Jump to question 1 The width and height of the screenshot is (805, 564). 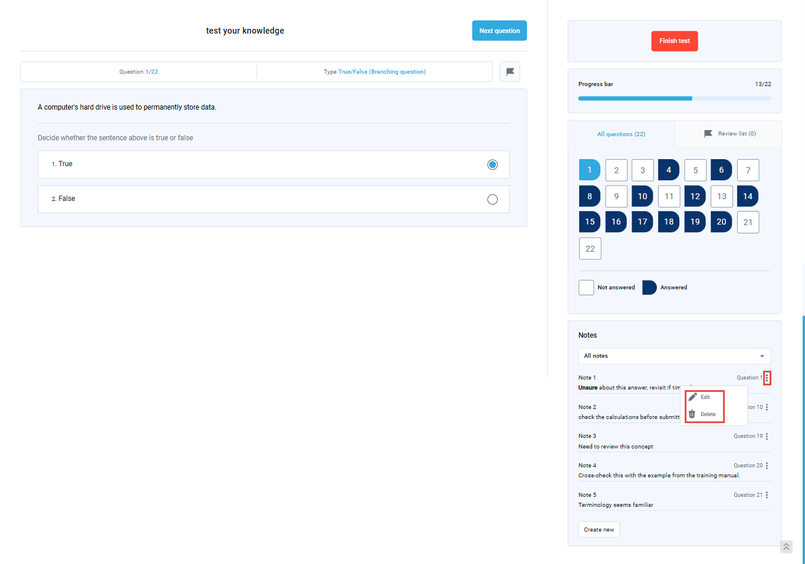(x=590, y=170)
